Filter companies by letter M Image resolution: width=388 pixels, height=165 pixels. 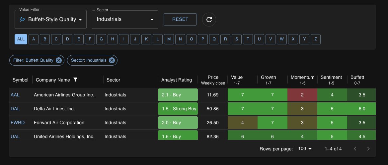point(169,39)
